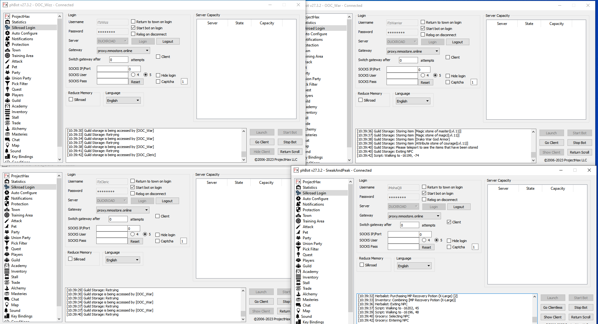Open the Auto Configure section in the OOC_Wizz window
This screenshot has width=598, height=324.
[x=24, y=33]
